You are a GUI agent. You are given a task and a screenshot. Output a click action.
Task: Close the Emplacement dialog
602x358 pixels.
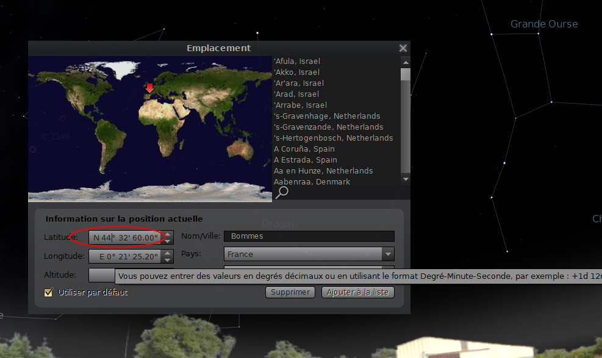tap(403, 48)
